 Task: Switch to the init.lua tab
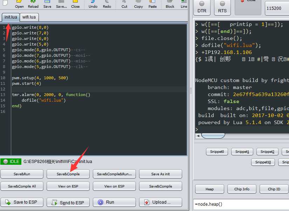click(11, 17)
